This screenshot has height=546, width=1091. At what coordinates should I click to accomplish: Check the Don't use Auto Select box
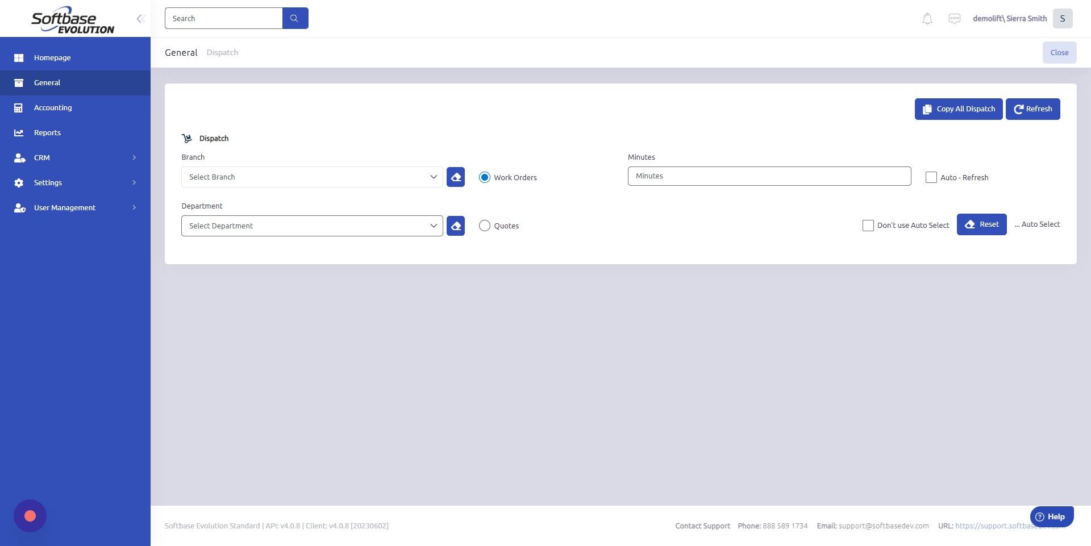click(868, 226)
